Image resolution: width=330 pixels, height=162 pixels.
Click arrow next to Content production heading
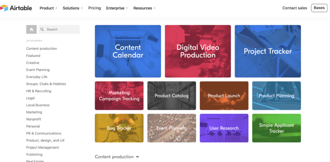coord(137,157)
